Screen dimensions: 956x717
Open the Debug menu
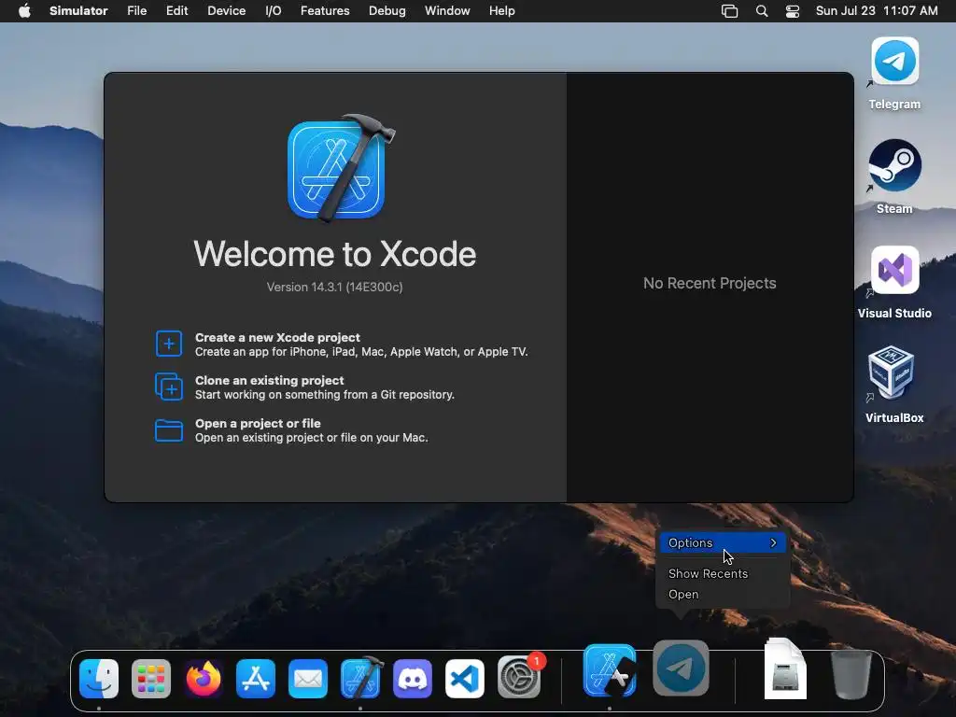click(387, 11)
